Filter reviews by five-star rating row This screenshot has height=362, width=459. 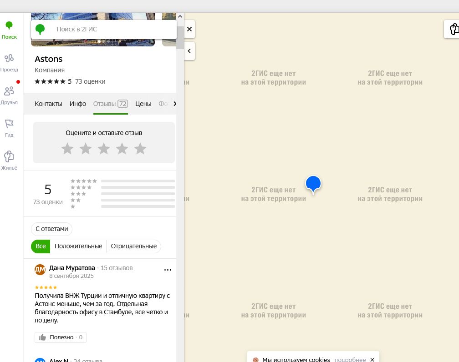pos(122,181)
